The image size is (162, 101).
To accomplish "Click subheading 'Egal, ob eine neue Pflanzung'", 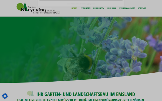I will 80,100.
